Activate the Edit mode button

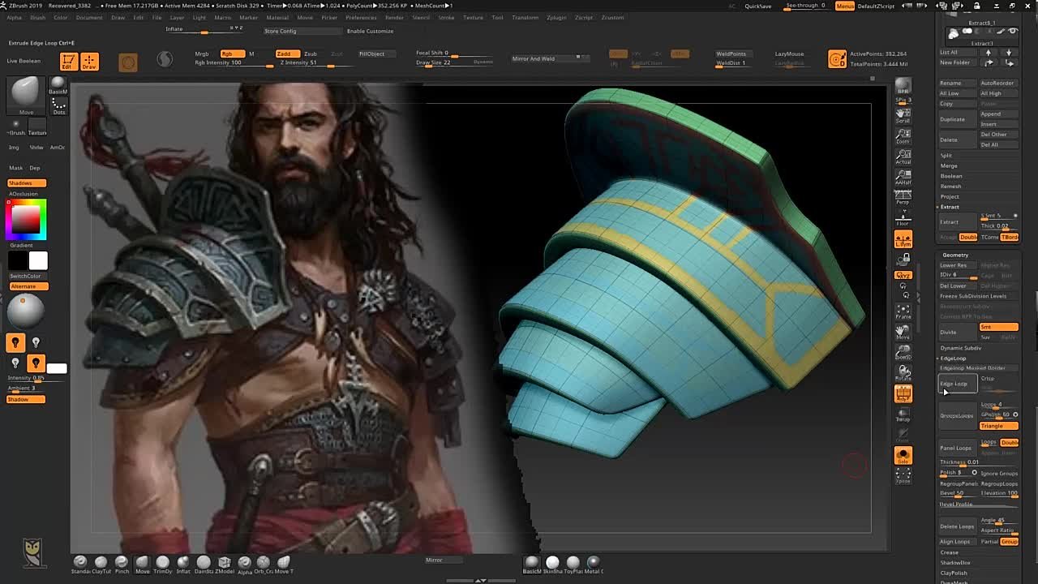68,62
